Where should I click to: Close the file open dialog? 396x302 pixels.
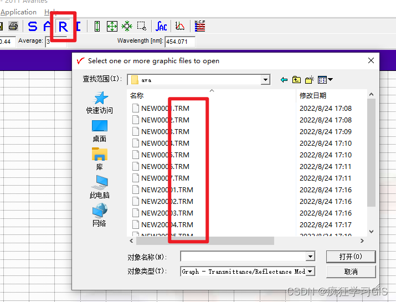click(371, 60)
